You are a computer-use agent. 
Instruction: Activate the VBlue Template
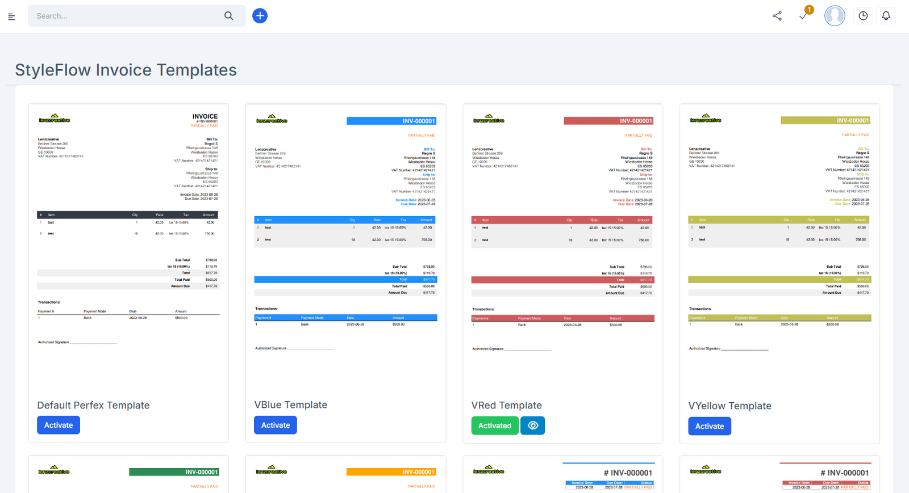point(276,425)
